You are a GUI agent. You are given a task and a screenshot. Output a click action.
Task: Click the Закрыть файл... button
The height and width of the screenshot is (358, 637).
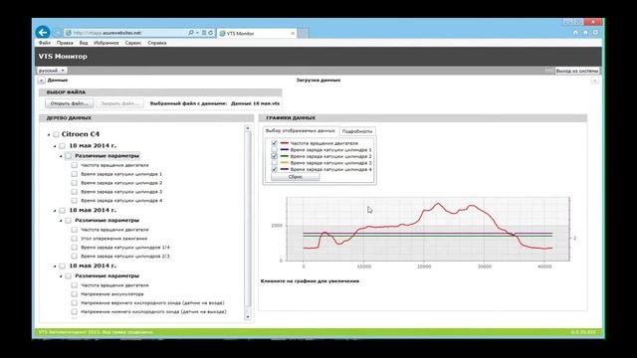119,103
